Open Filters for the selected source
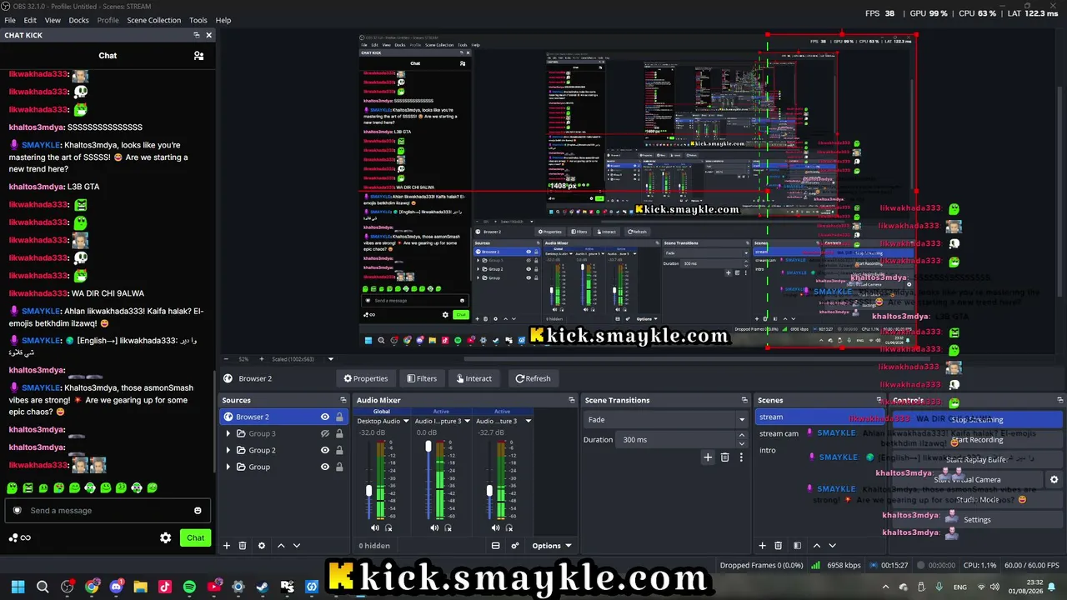The image size is (1067, 600). point(422,378)
